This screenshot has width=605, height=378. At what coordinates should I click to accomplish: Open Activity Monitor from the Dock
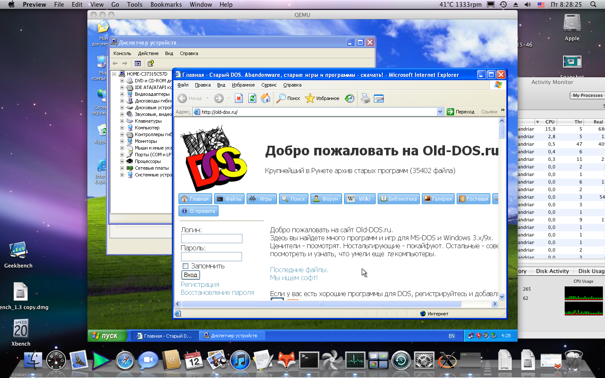coord(355,360)
